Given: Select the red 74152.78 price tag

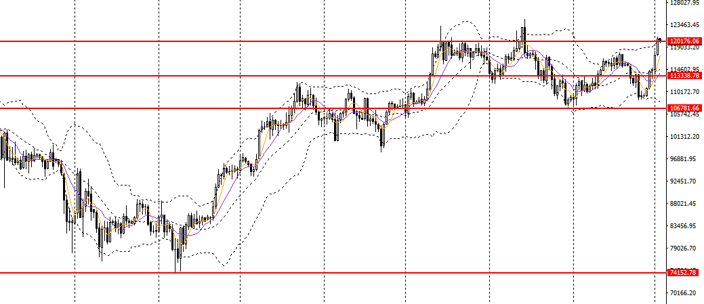Looking at the screenshot, I should coord(684,273).
